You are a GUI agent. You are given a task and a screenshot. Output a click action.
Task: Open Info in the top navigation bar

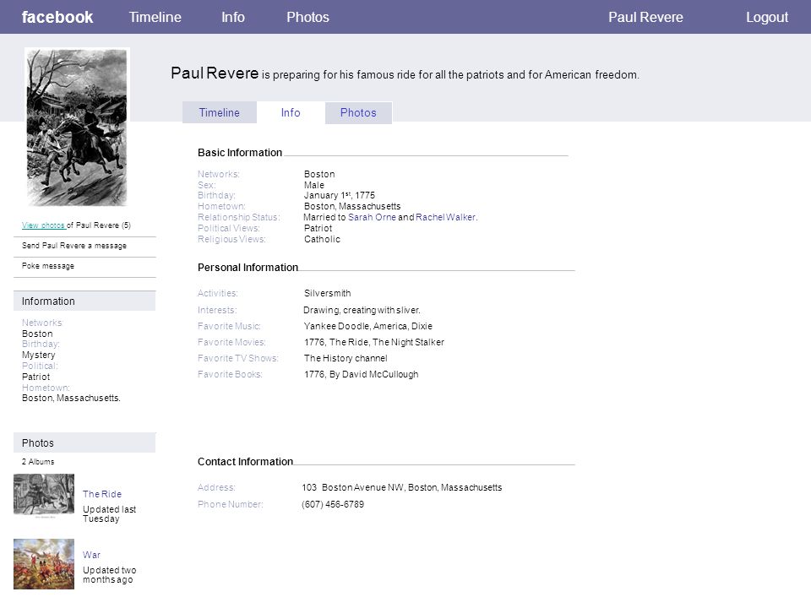pos(233,17)
